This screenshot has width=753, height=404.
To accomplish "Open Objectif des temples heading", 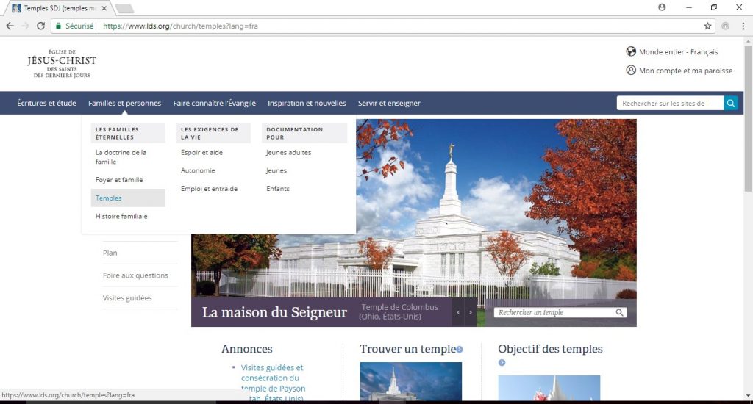I will (550, 350).
